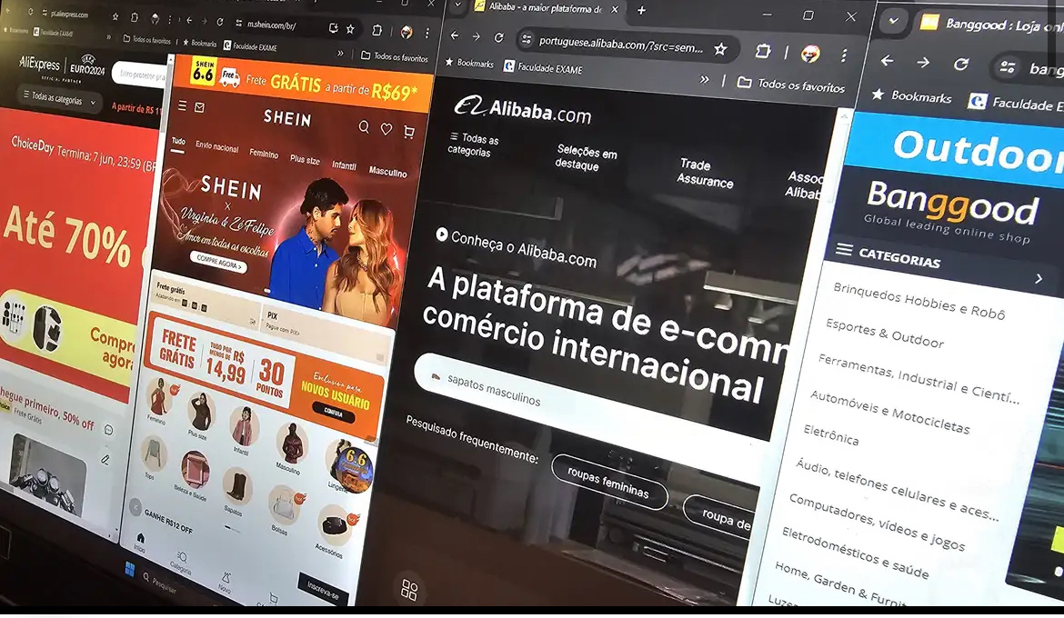Click the Banggood site information icon
This screenshot has width=1064, height=618.
(x=1007, y=66)
